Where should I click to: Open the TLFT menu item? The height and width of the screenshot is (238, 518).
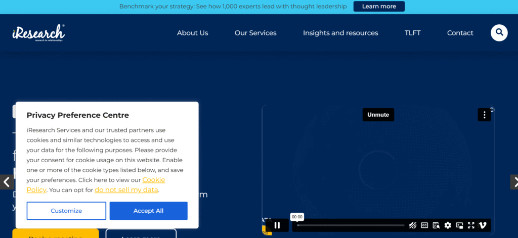tap(413, 33)
